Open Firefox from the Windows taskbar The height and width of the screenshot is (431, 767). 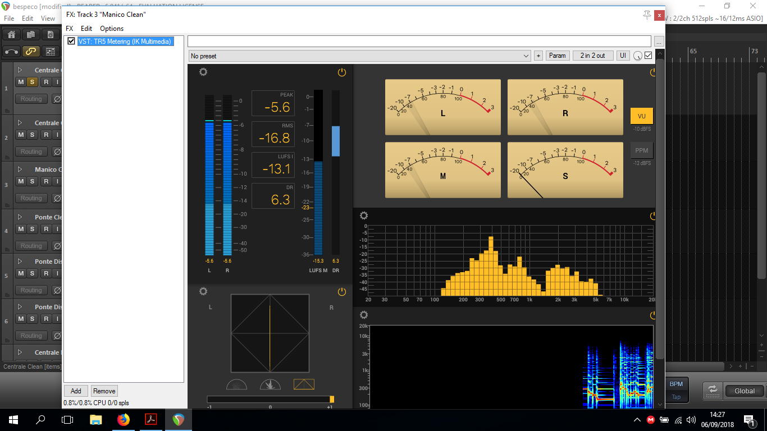[123, 420]
